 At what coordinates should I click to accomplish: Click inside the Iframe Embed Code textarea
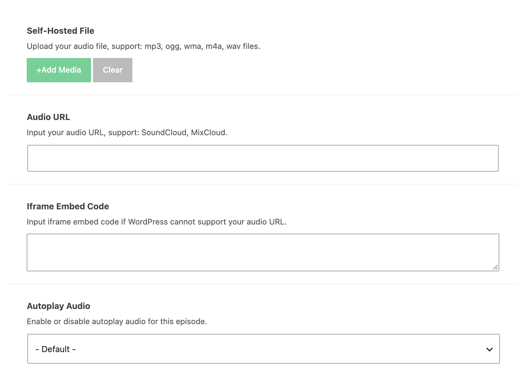coord(263,252)
